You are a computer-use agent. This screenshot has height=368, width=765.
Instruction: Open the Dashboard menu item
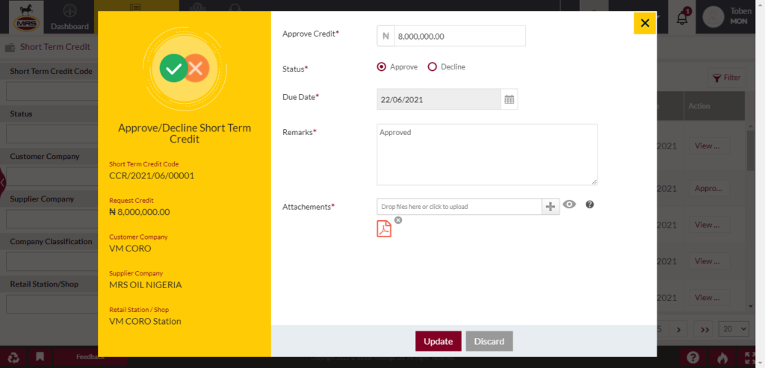point(69,18)
